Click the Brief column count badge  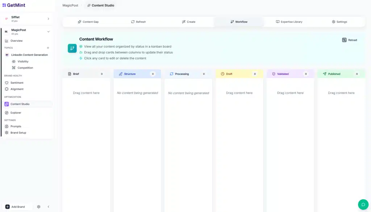point(102,74)
